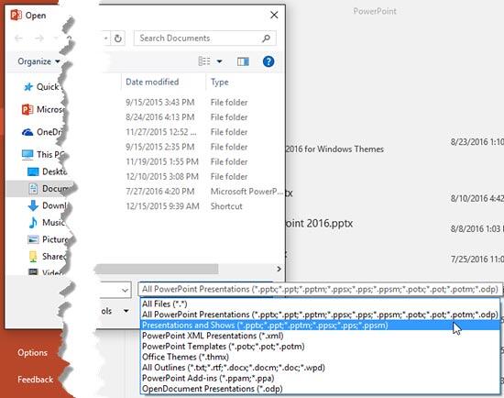Screen dimensions: 504x398
Task: Toggle the preview pane icon
Action: [x=243, y=61]
